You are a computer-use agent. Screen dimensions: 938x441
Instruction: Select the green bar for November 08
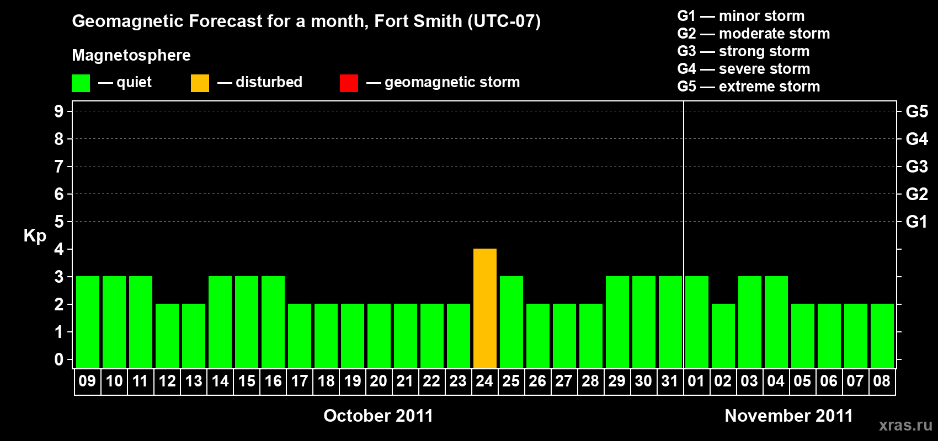[x=882, y=336]
